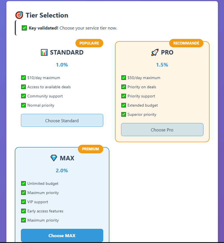Select the Choose Pro button

click(x=162, y=130)
